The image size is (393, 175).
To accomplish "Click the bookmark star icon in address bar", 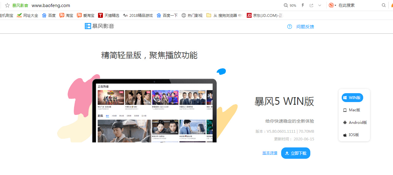I will (7, 6).
